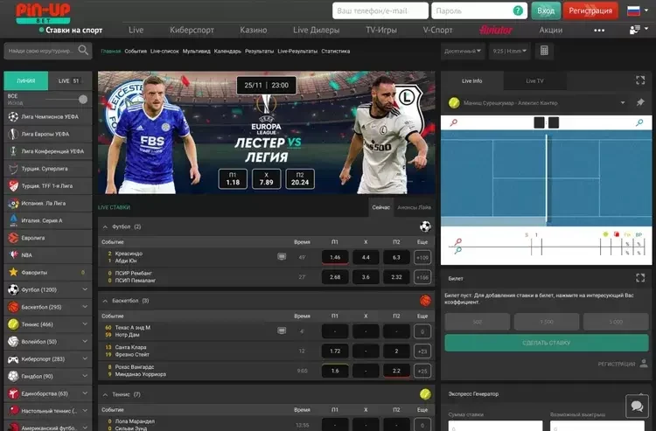Collapse the Баскетбол (3) live section
656x431 pixels.
tap(105, 301)
